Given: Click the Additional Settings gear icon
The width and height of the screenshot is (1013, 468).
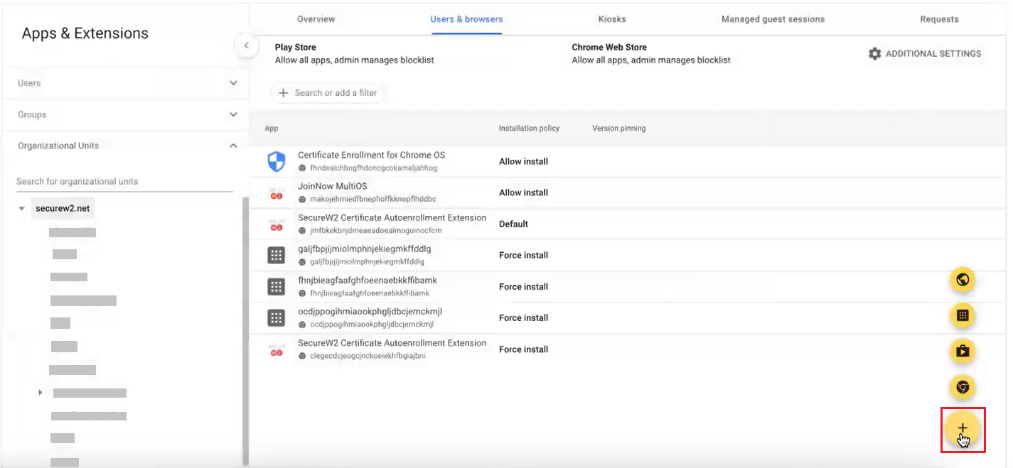Looking at the screenshot, I should click(x=874, y=54).
